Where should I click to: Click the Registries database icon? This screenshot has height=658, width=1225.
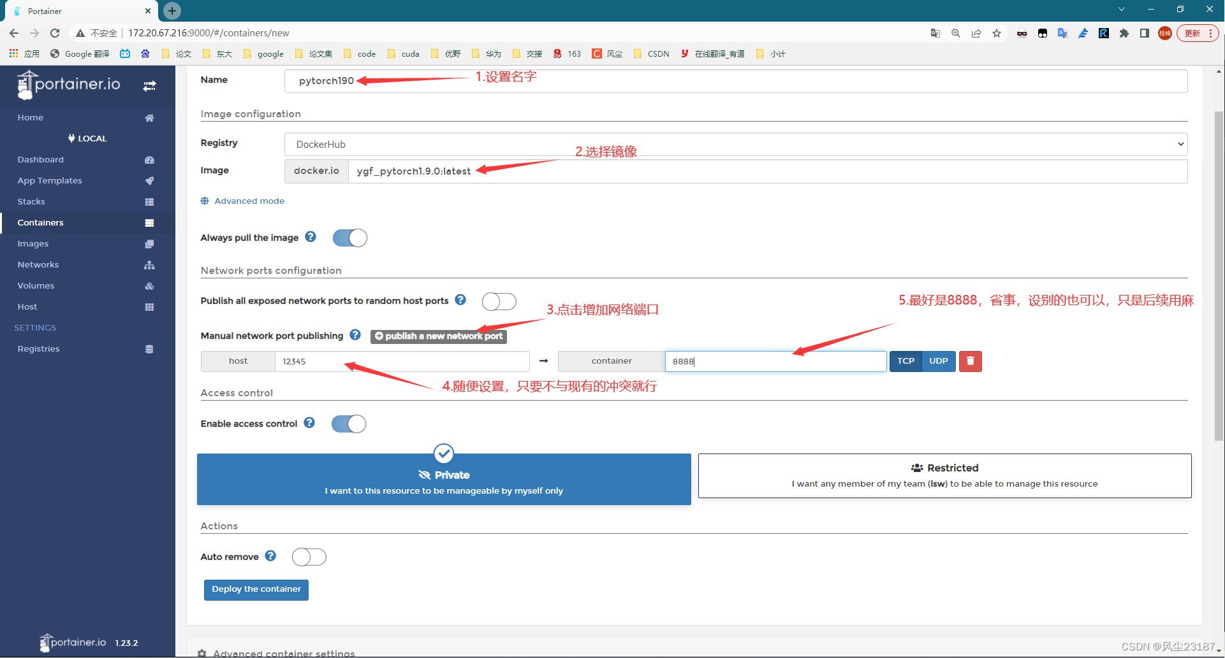coord(149,349)
